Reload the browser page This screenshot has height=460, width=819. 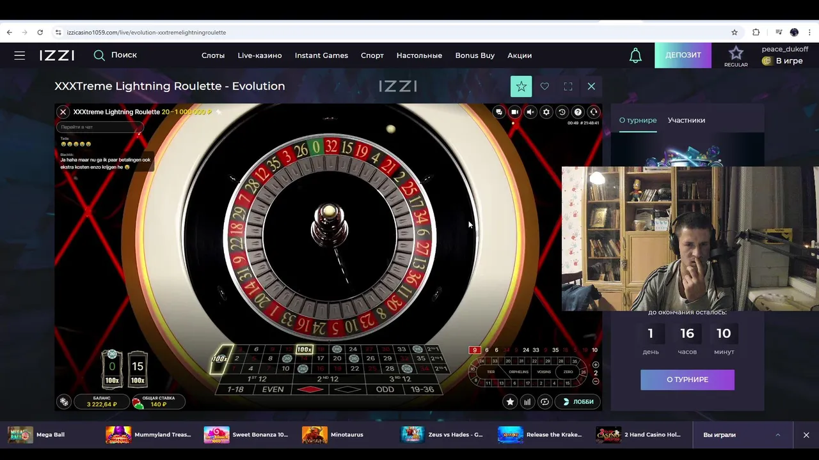[40, 32]
